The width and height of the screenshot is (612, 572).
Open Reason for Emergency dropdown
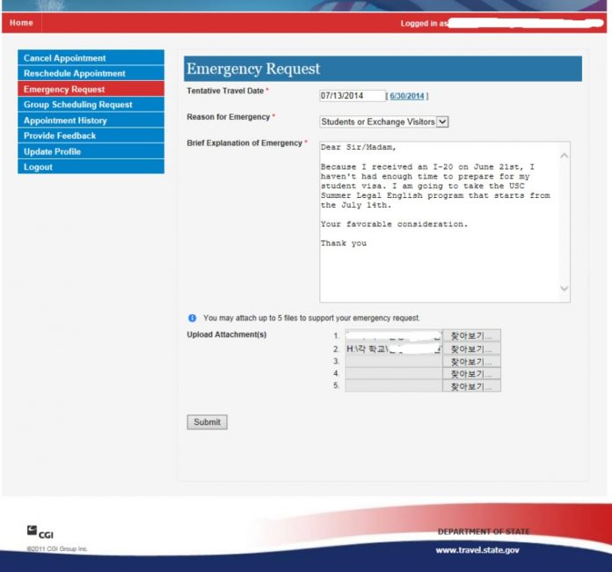(384, 121)
